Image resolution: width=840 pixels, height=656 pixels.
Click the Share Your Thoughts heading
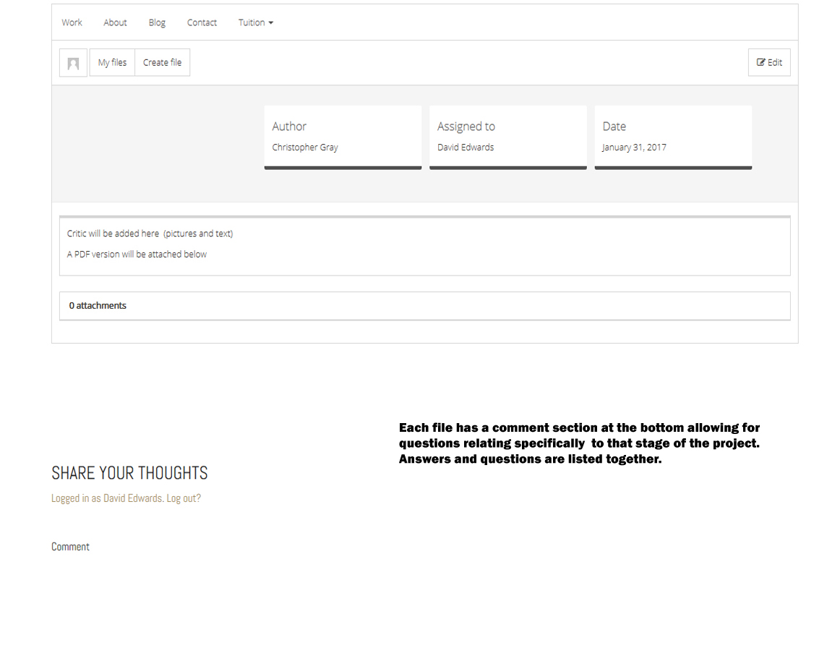coord(129,473)
